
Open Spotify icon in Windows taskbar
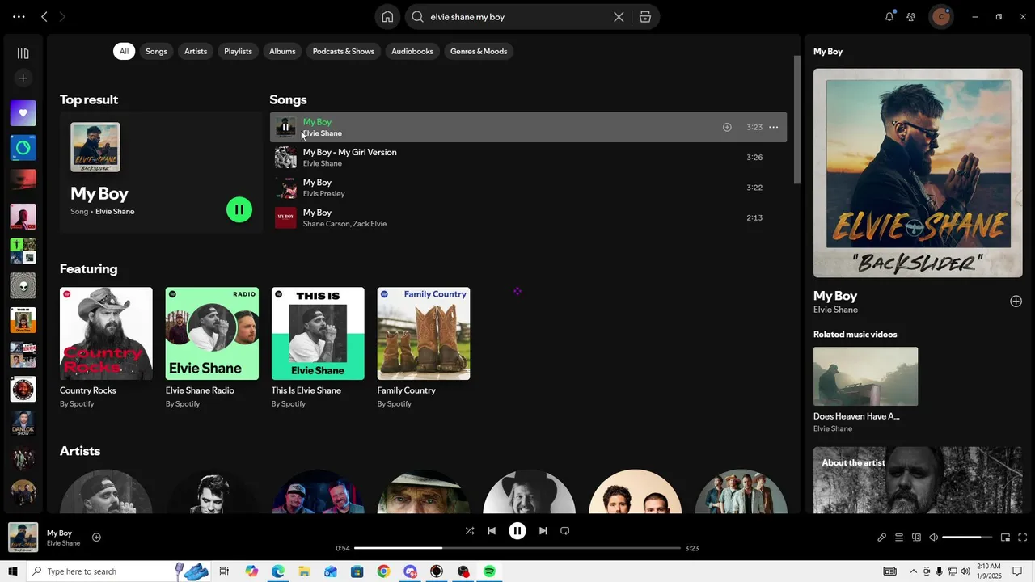coord(489,571)
